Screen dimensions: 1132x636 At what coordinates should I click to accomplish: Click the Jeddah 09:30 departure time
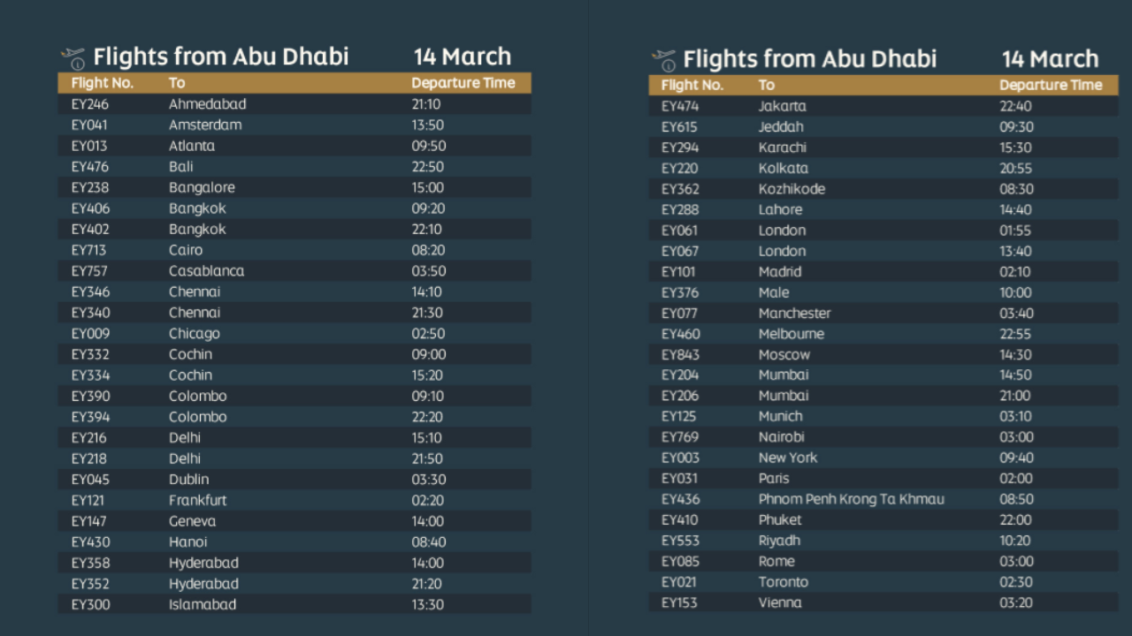(x=1016, y=127)
